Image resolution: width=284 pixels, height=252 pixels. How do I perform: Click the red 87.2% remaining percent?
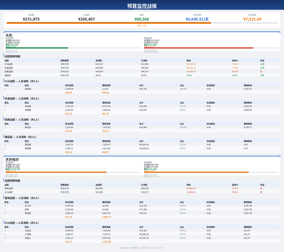pos(235,188)
